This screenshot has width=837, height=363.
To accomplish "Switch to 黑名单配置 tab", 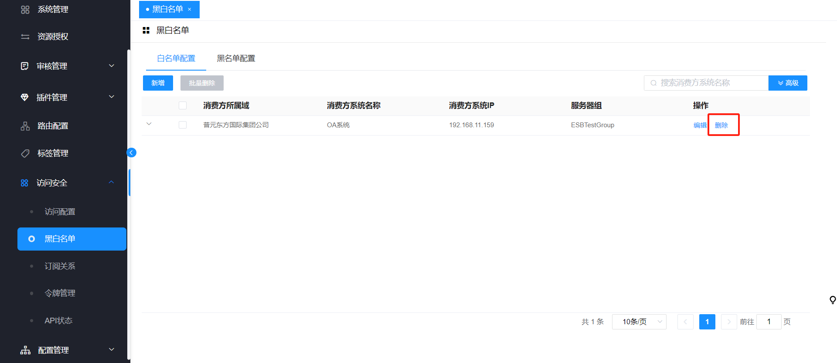I will [x=236, y=58].
